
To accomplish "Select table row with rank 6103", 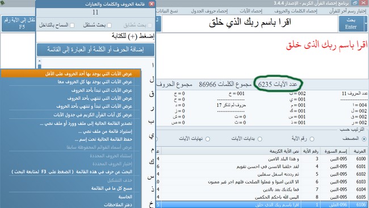I will pos(262,182).
